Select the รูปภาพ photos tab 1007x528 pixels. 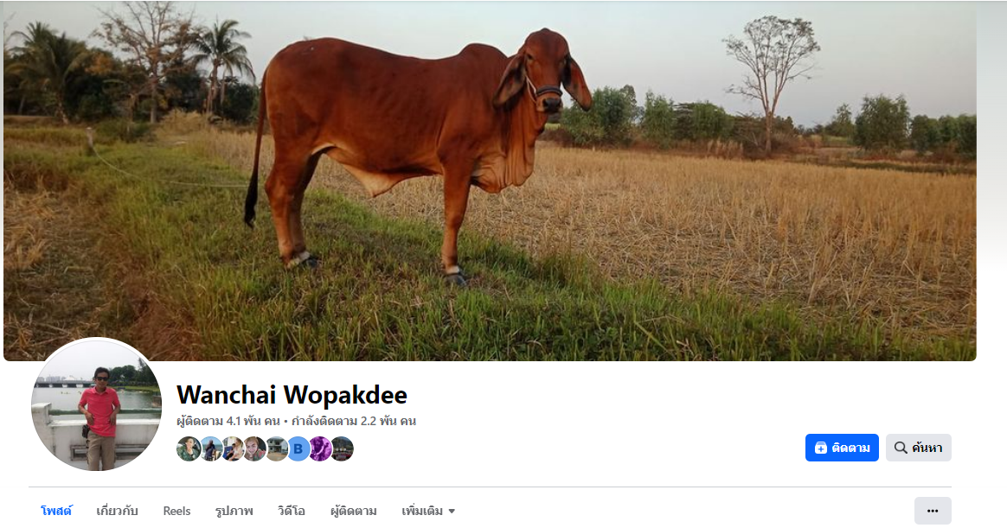coord(234,512)
